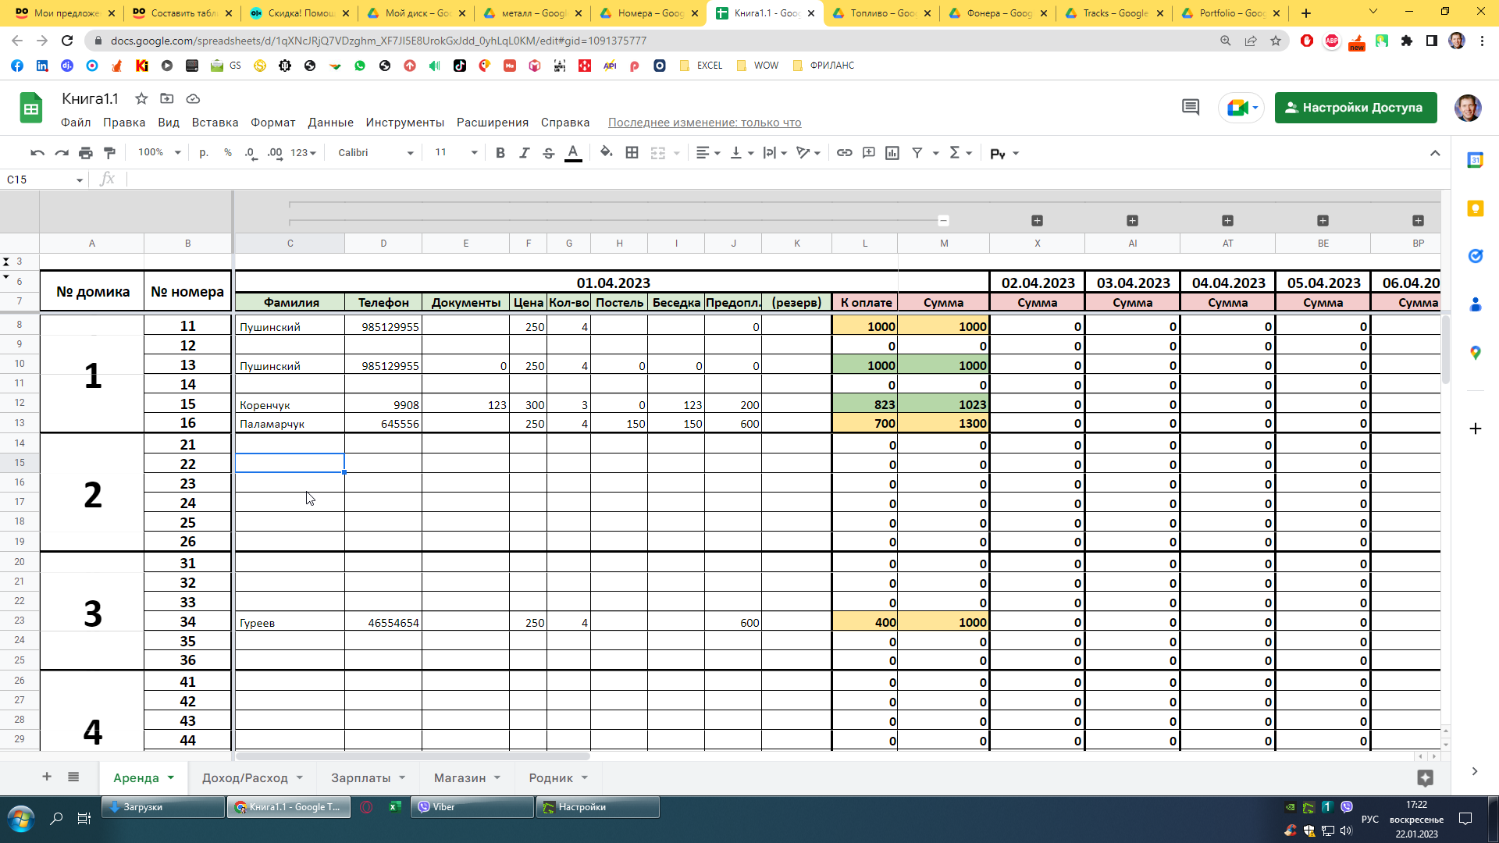Image resolution: width=1499 pixels, height=843 pixels.
Task: Click the Insert chart icon
Action: 892,153
